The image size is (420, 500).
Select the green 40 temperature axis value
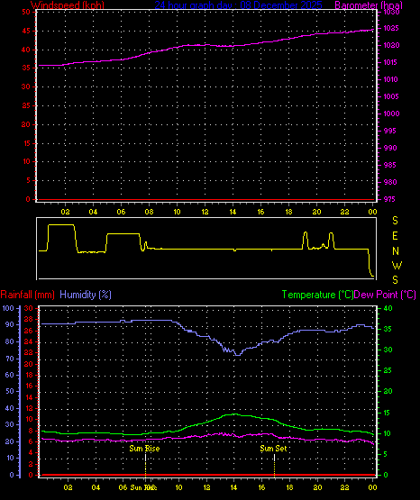pos(388,308)
